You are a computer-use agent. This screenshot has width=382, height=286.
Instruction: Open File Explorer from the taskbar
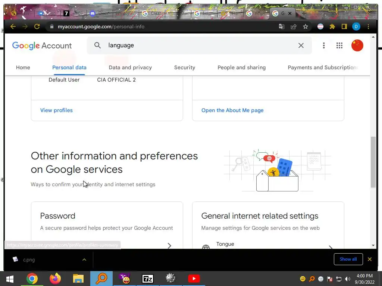click(78, 279)
